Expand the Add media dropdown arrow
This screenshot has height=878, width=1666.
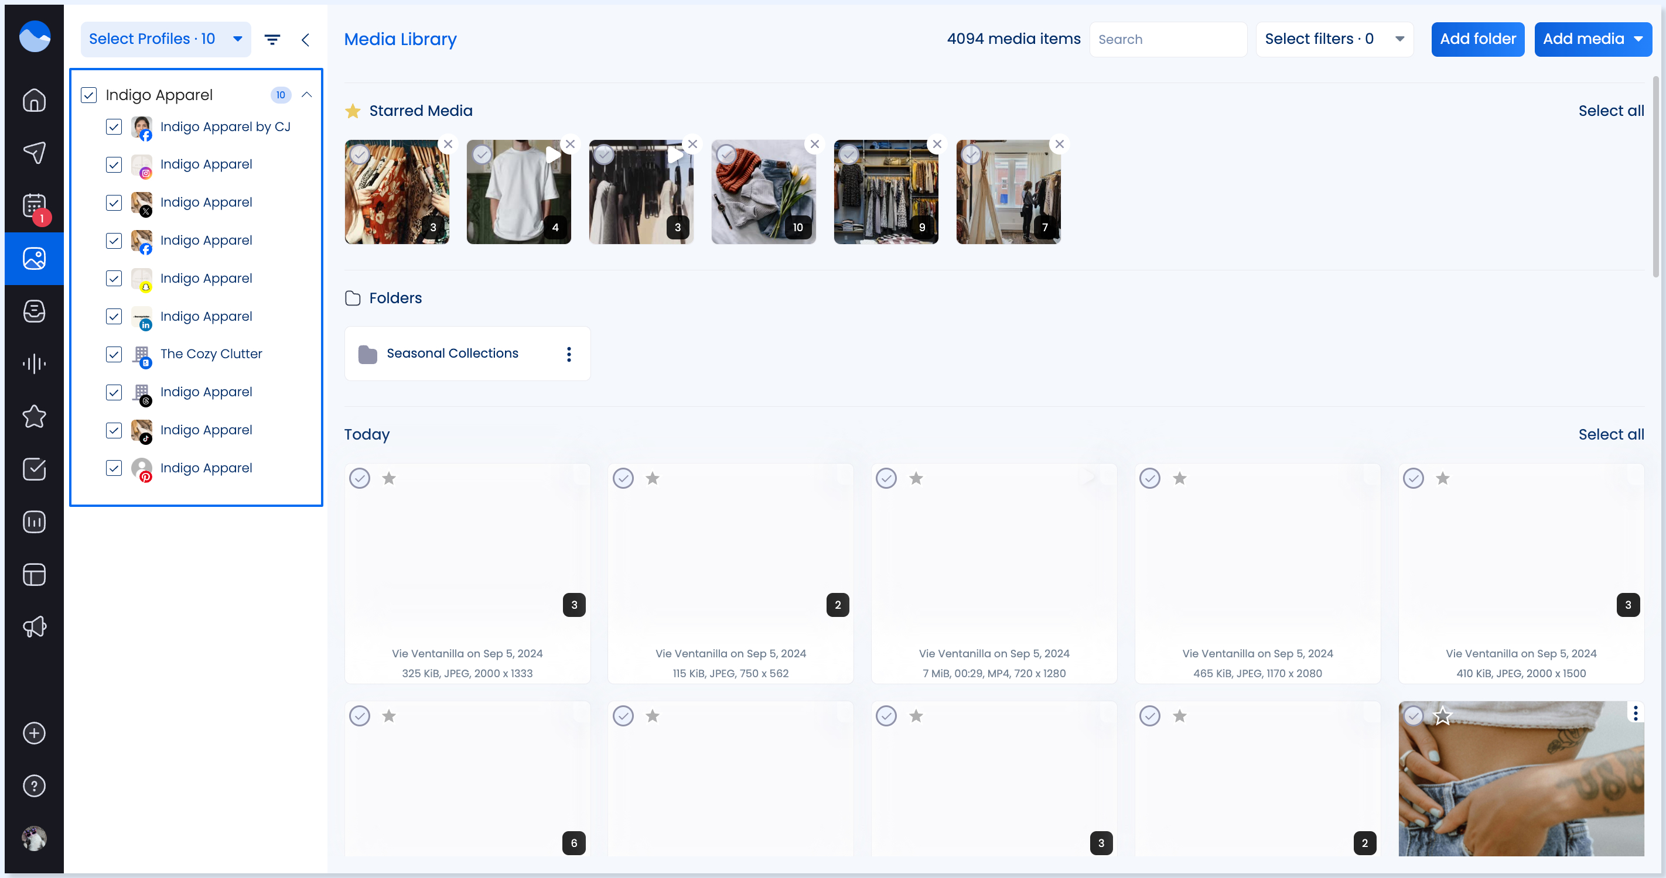(1638, 39)
